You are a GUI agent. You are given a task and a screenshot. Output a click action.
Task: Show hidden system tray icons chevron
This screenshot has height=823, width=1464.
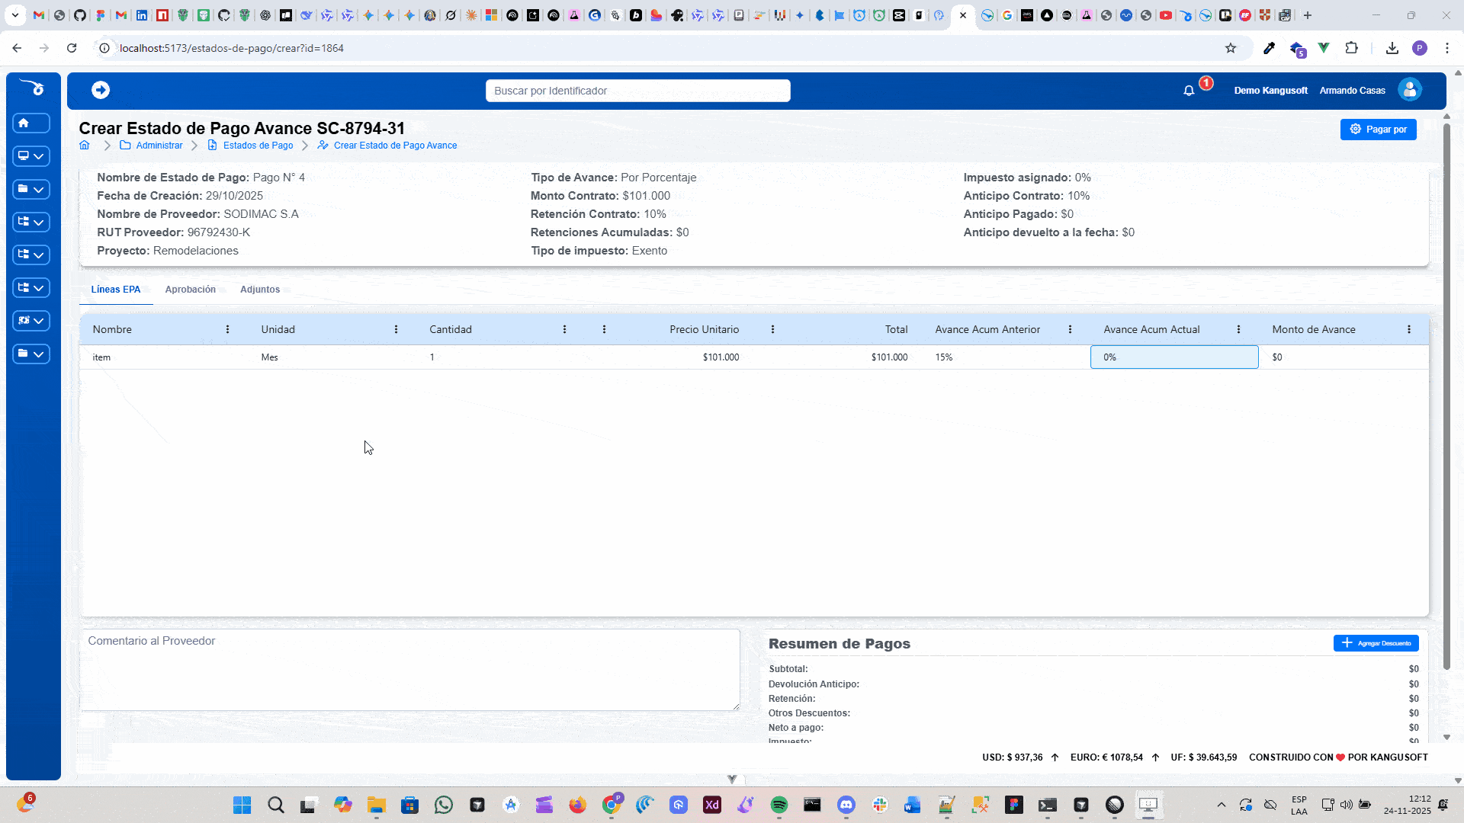(x=1222, y=805)
